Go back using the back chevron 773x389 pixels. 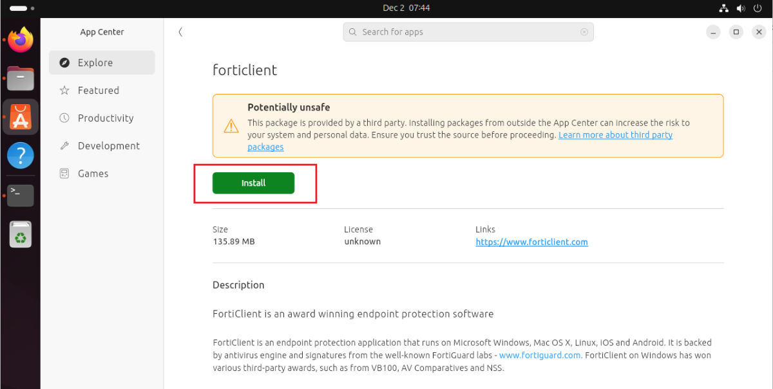[180, 32]
